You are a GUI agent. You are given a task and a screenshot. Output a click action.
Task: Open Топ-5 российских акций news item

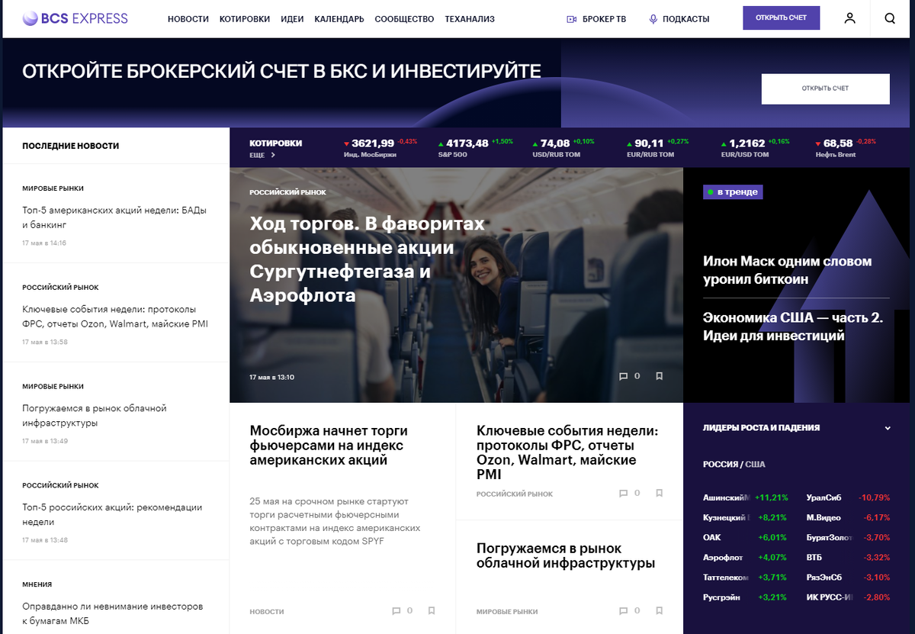click(x=112, y=515)
